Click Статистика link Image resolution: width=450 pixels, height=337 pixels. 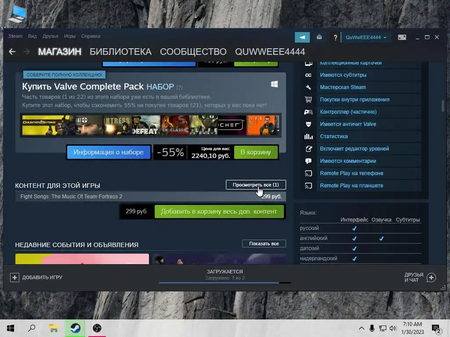[x=334, y=137]
